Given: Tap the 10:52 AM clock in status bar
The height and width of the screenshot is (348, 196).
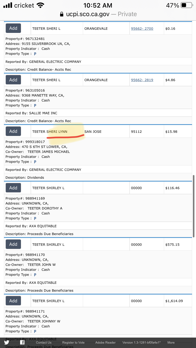Looking at the screenshot, I should (x=98, y=5).
